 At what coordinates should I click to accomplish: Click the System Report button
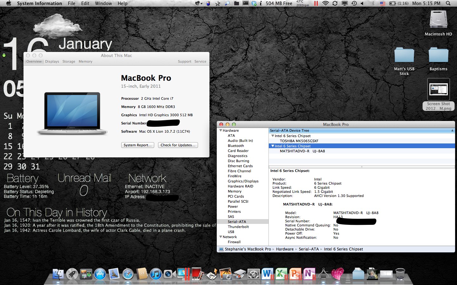click(138, 145)
